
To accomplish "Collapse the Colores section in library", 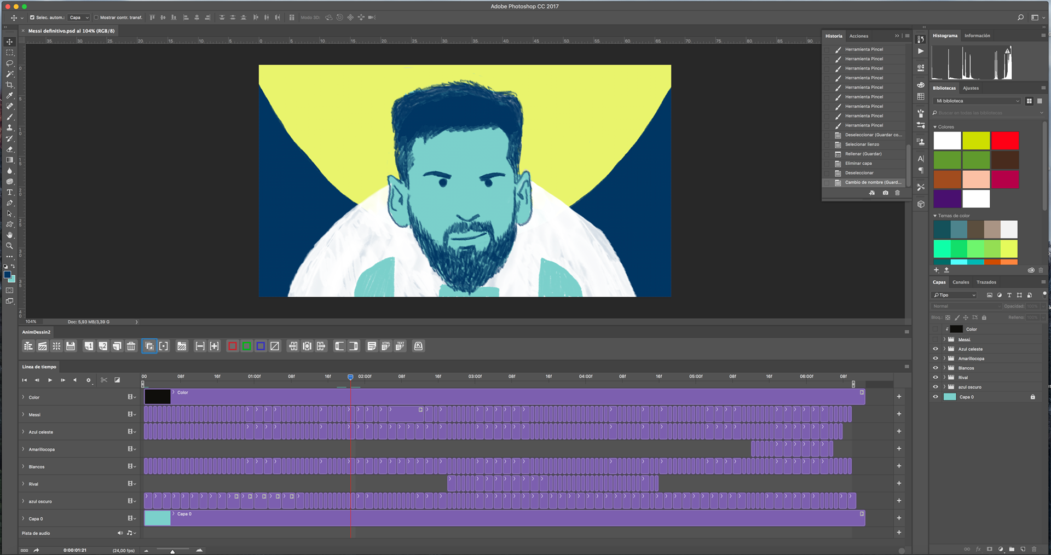I will [935, 127].
